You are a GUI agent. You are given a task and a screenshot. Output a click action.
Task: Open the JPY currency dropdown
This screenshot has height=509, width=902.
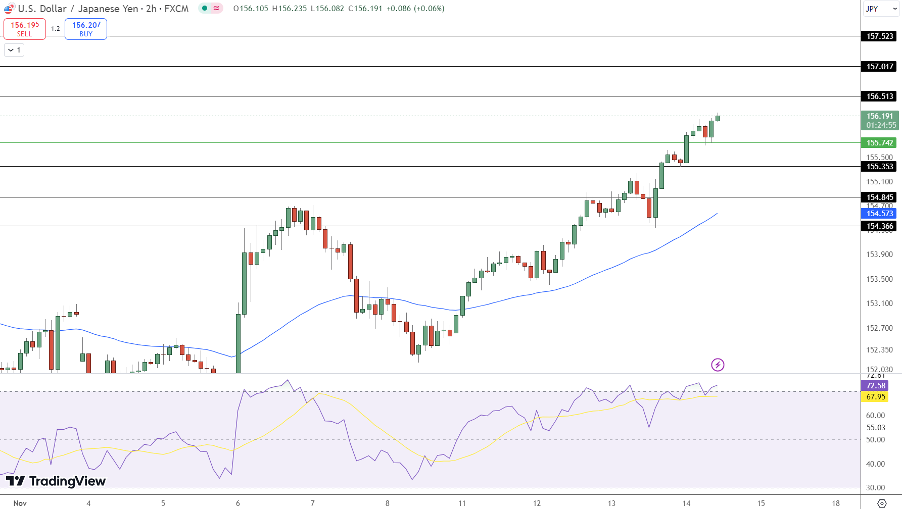(881, 9)
